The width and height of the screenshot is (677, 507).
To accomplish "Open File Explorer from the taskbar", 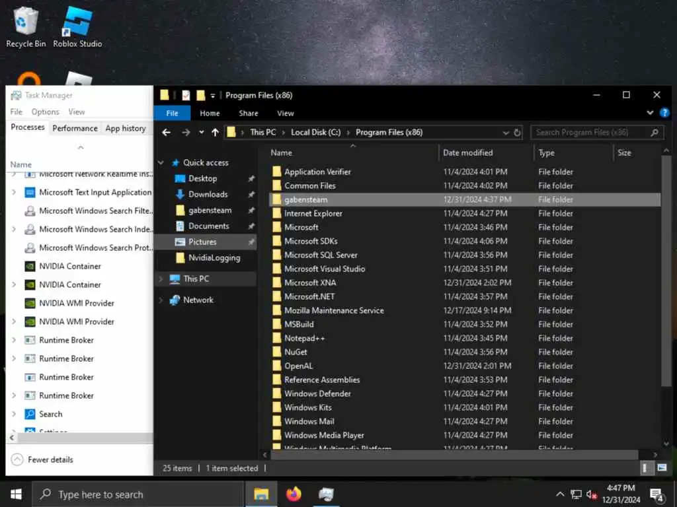I will click(261, 494).
